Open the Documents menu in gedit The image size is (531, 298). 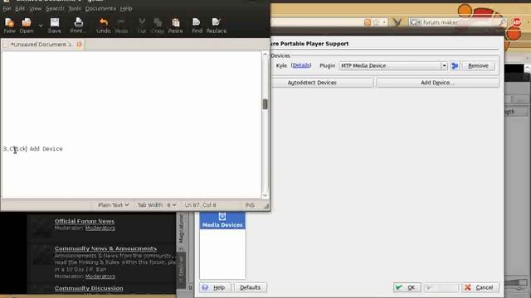tap(100, 8)
